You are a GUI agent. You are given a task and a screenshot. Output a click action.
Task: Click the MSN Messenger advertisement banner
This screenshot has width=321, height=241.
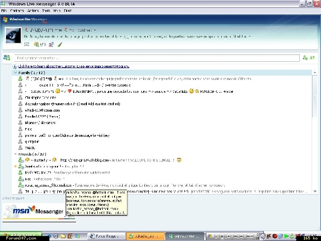tap(39, 212)
